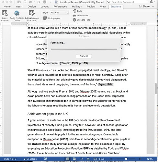Screen dimensions: 158x162
Task: Switch to Draft view icon
Action: tap(88, 159)
